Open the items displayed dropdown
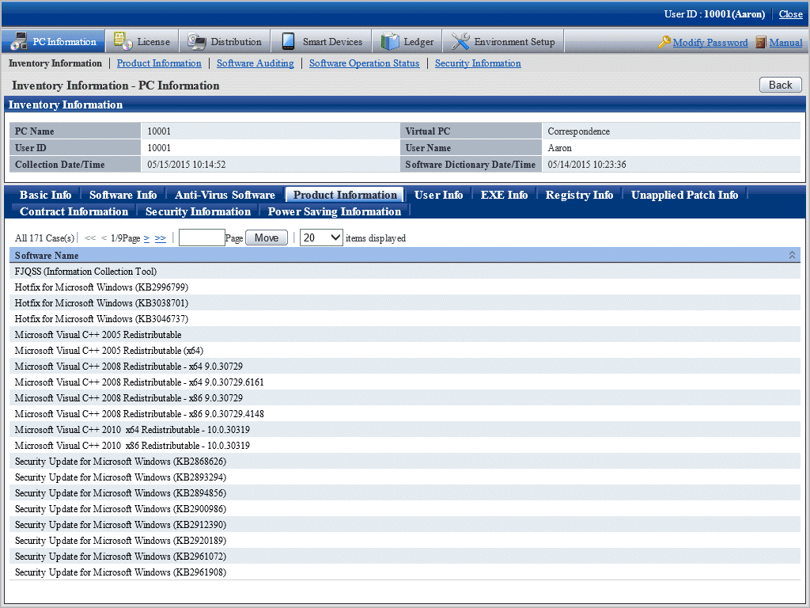This screenshot has height=608, width=810. (321, 237)
